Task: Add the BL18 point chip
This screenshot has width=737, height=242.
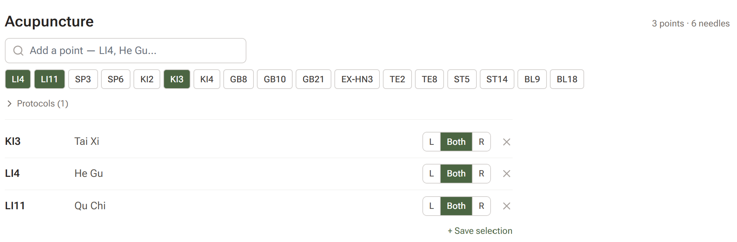Action: (x=567, y=79)
